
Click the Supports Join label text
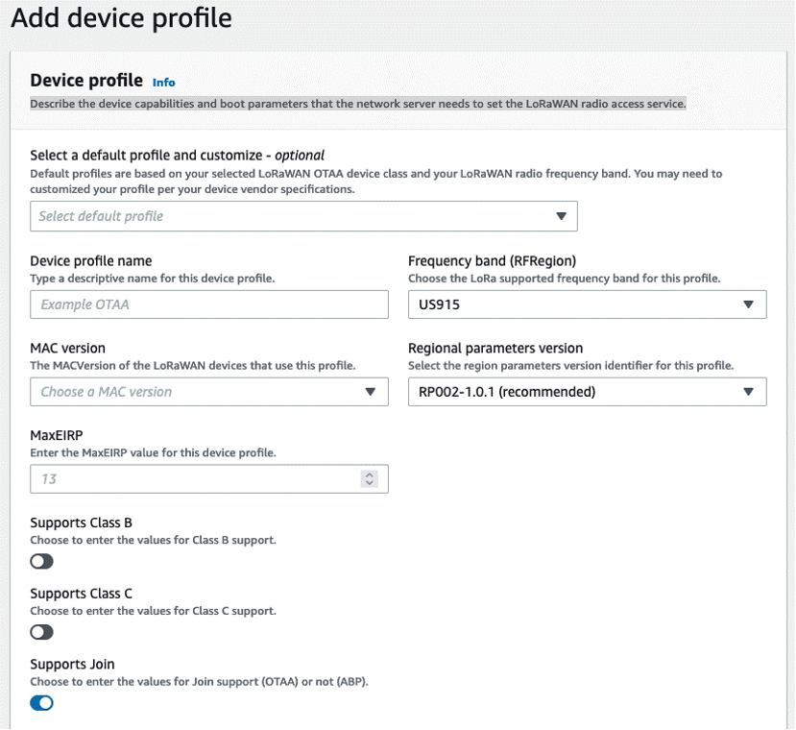(72, 664)
